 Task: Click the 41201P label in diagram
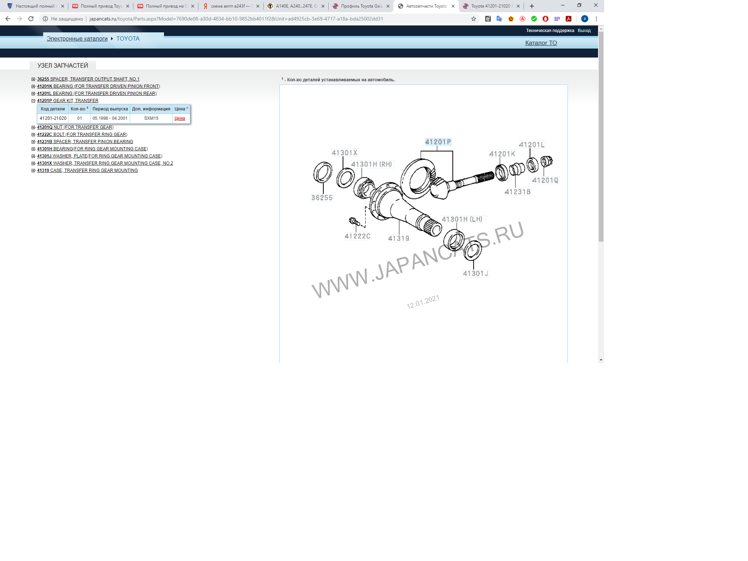[x=438, y=142]
